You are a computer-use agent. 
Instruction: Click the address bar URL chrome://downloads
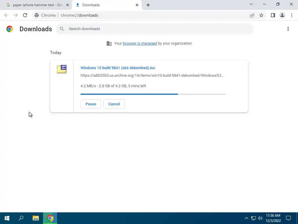click(x=79, y=15)
